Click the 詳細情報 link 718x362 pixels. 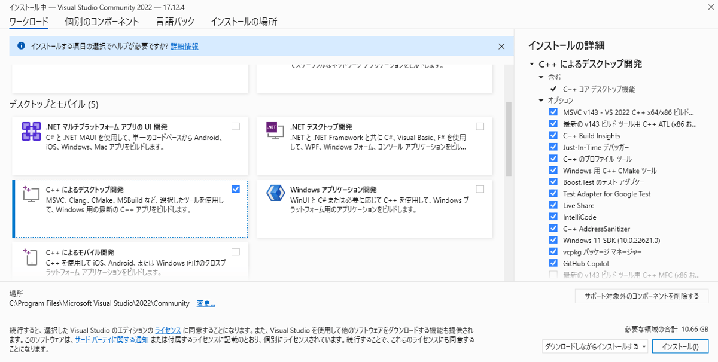click(x=184, y=46)
